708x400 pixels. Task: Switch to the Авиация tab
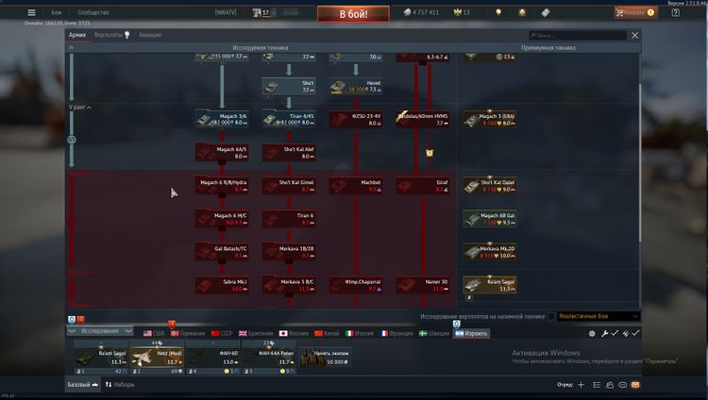(149, 35)
